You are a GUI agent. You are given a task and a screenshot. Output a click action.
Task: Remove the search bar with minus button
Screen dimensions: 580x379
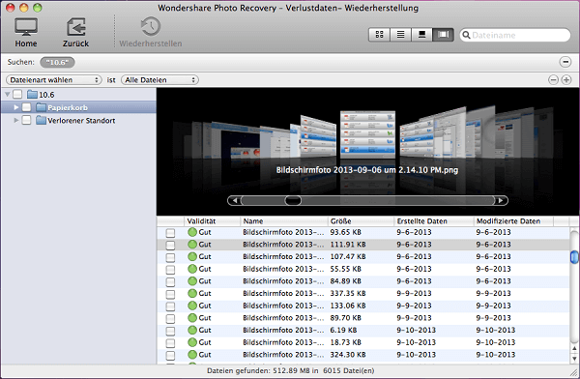click(x=565, y=62)
